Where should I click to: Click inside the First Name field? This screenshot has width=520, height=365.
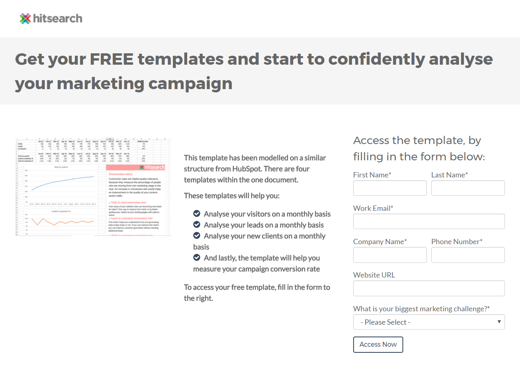pos(389,188)
